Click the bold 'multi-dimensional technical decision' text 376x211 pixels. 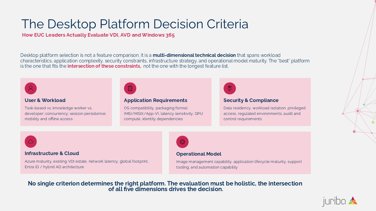(x=194, y=55)
